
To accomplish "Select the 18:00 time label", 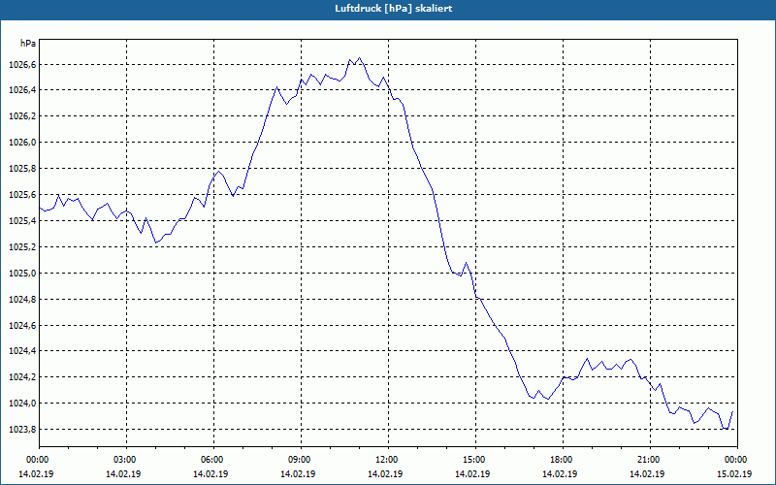I will coord(563,460).
